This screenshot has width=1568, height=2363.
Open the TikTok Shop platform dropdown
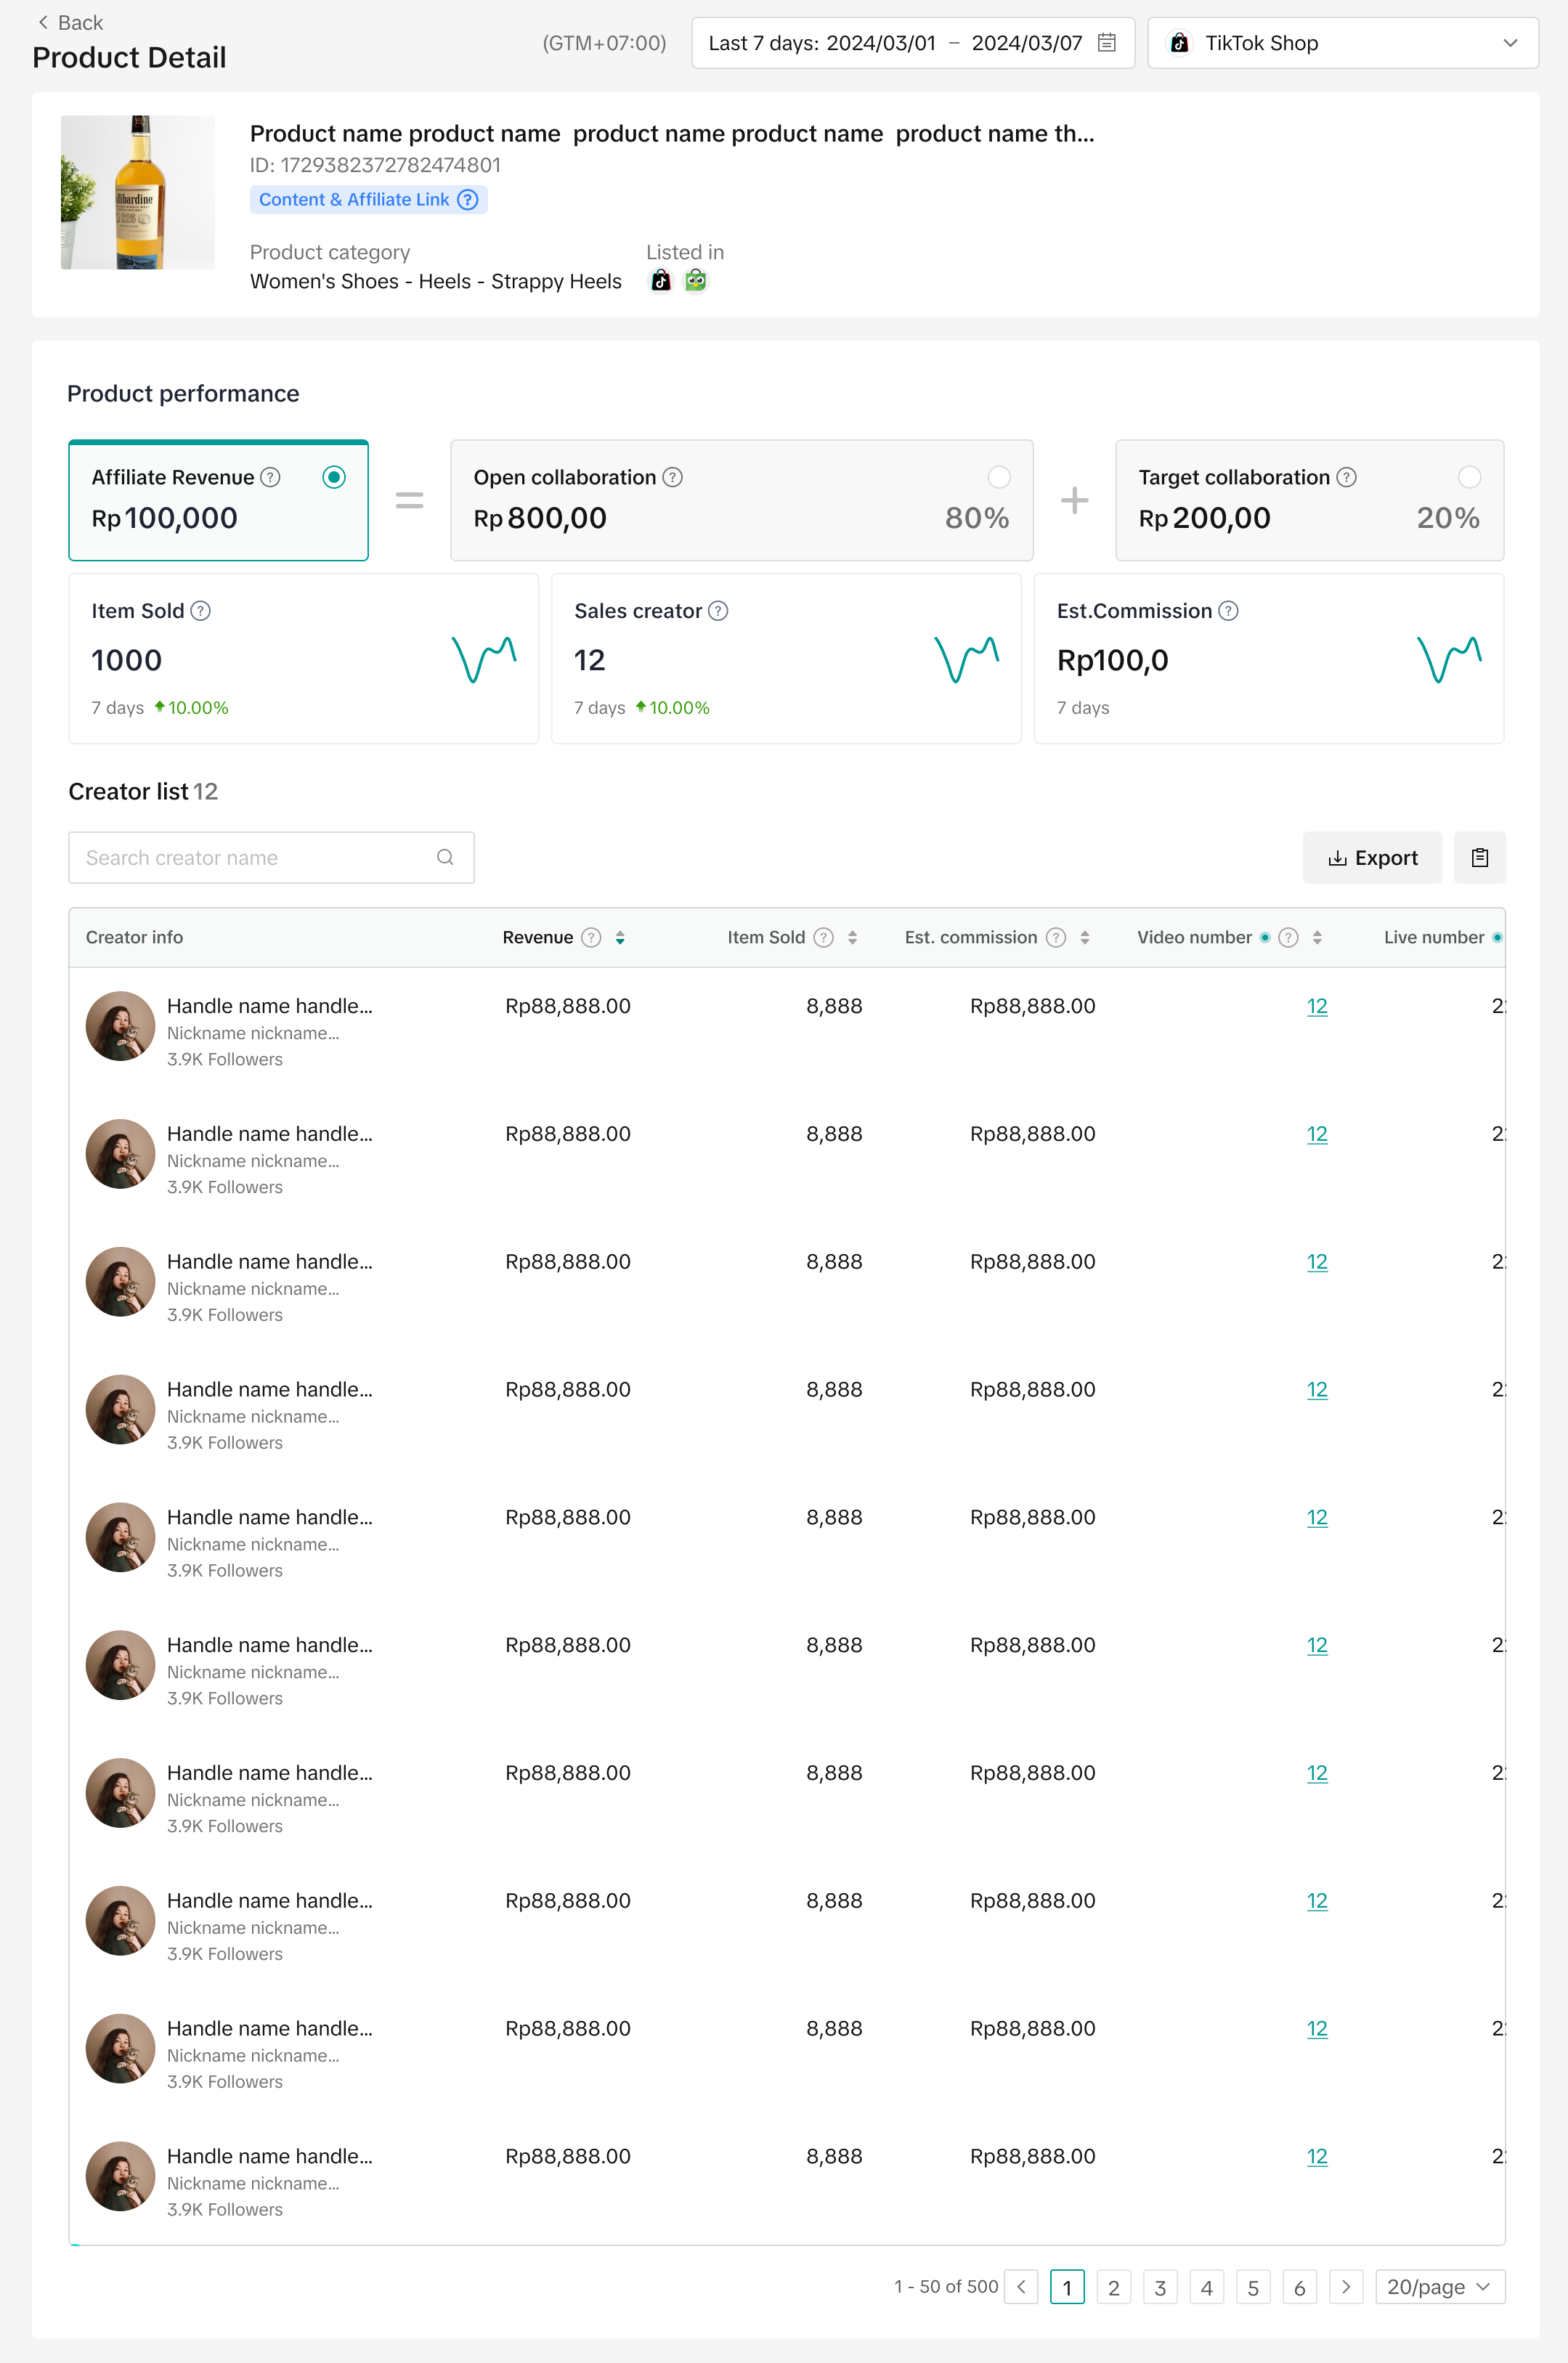point(1342,43)
